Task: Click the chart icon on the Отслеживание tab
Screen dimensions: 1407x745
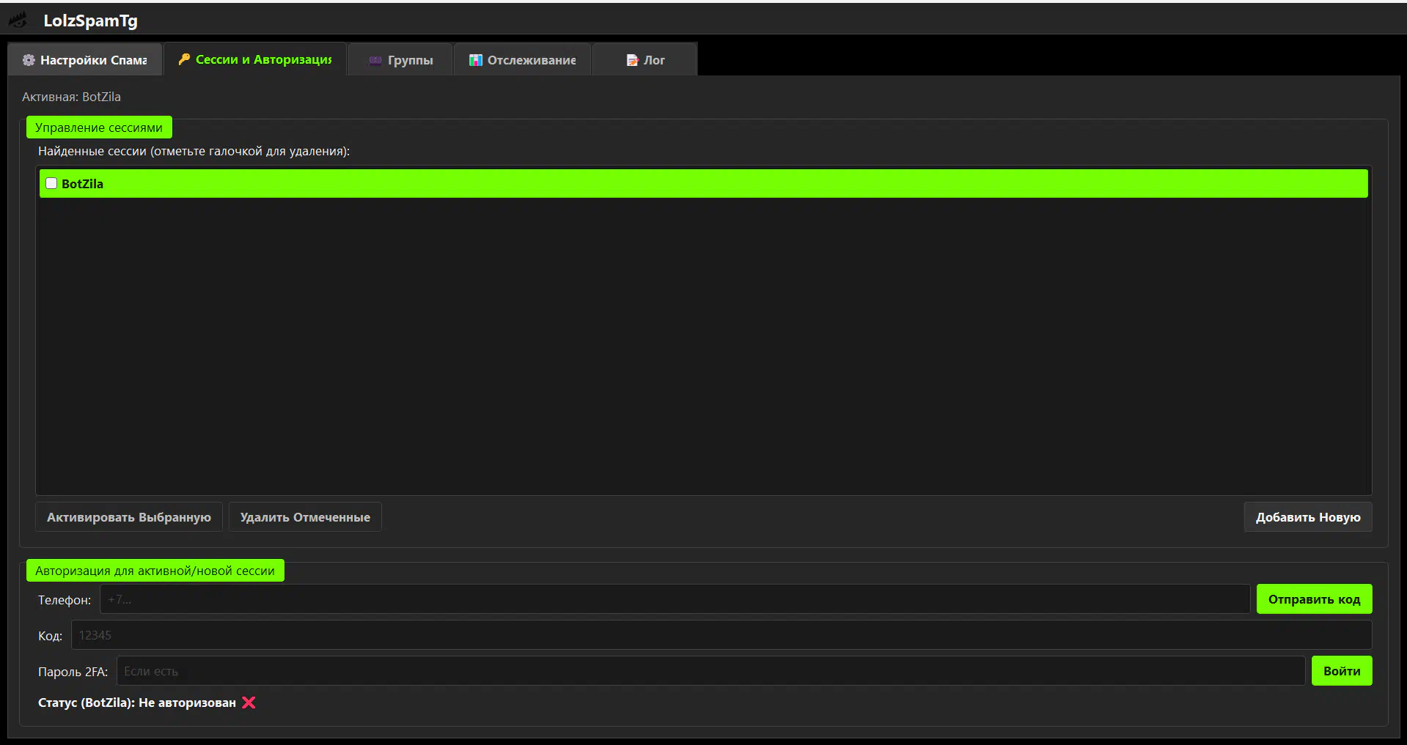Action: (476, 60)
